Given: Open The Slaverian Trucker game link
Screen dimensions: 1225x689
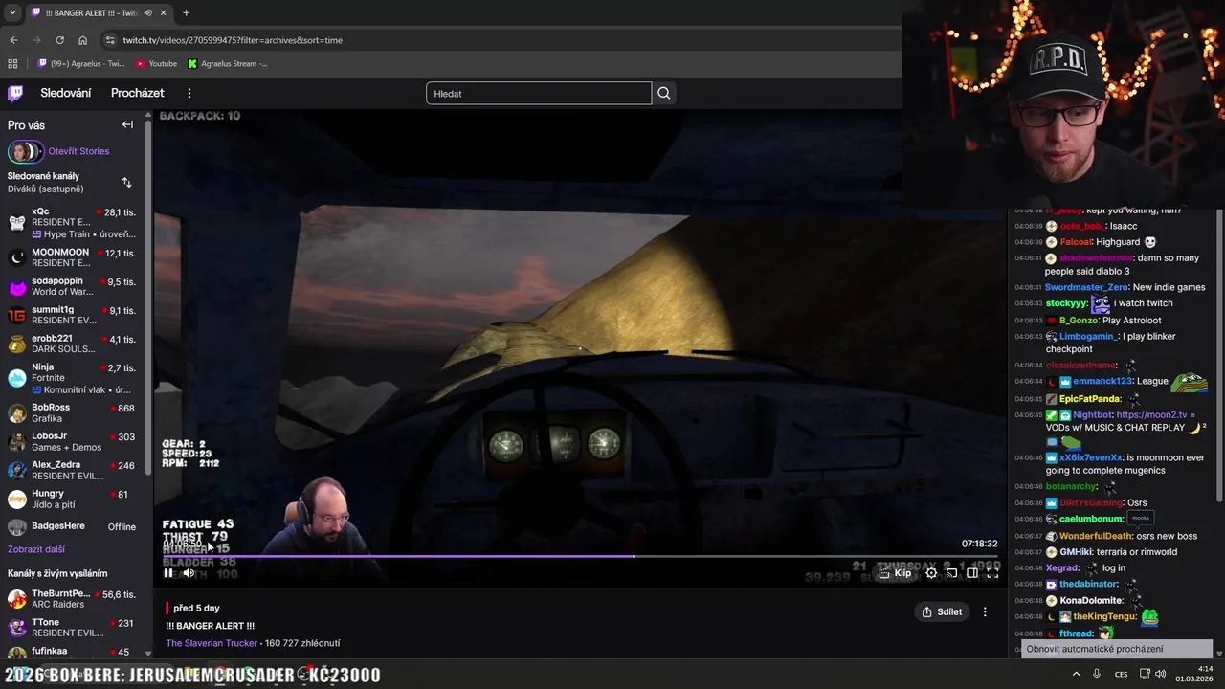Looking at the screenshot, I should 212,643.
